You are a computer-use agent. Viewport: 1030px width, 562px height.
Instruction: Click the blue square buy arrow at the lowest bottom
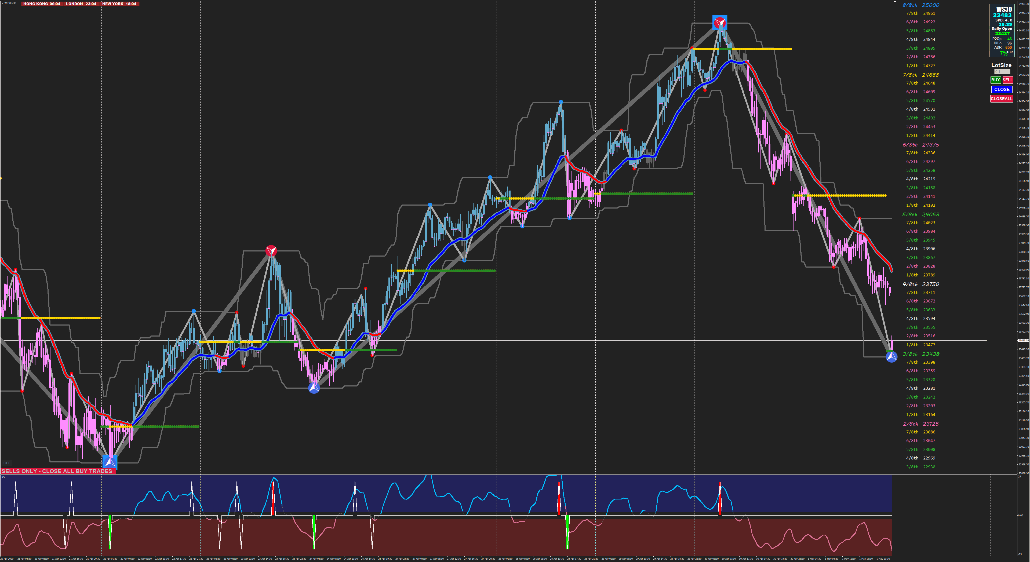click(x=110, y=462)
